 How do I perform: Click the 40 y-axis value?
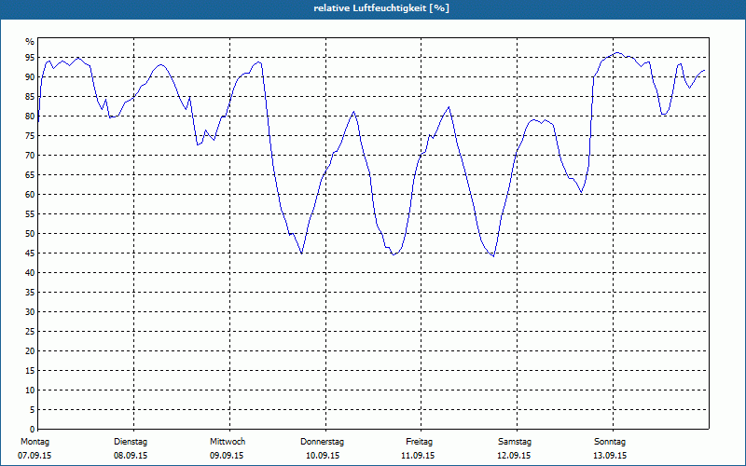(x=30, y=272)
